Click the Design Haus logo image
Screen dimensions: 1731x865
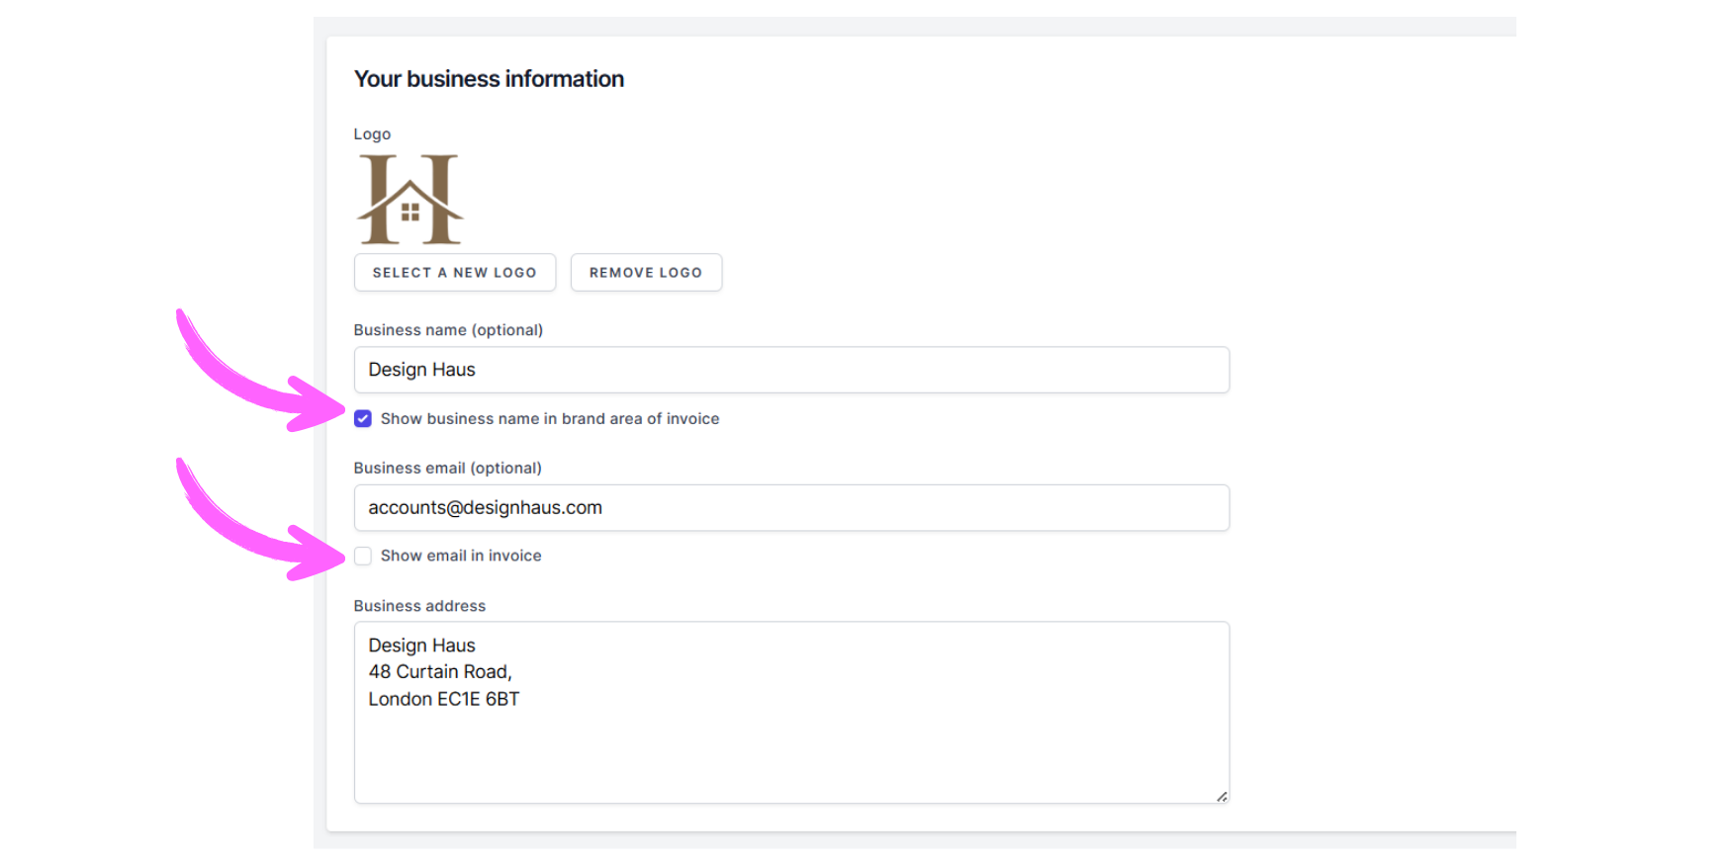pos(410,199)
